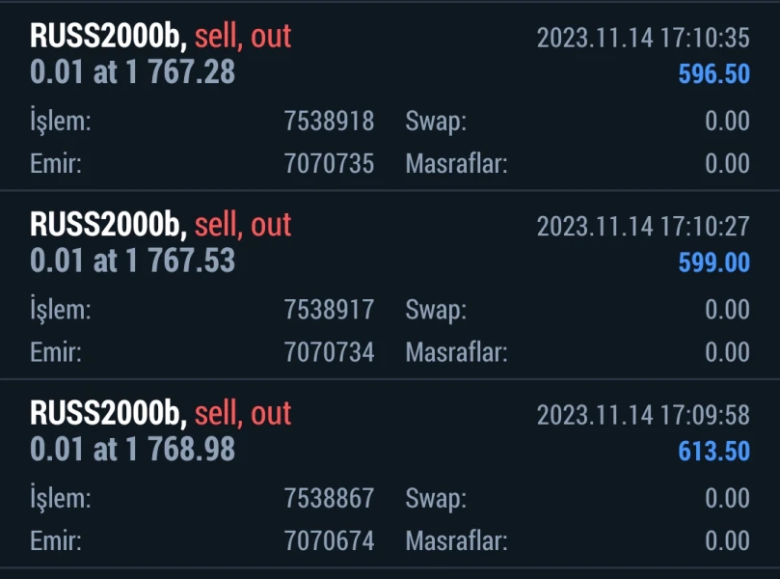Click the timestamp 2023.11.14 17:10:35

tap(642, 39)
